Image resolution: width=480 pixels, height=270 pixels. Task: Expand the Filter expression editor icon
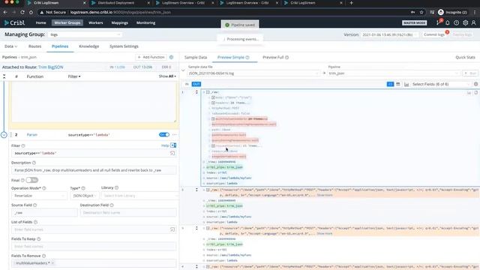pyautogui.click(x=172, y=153)
